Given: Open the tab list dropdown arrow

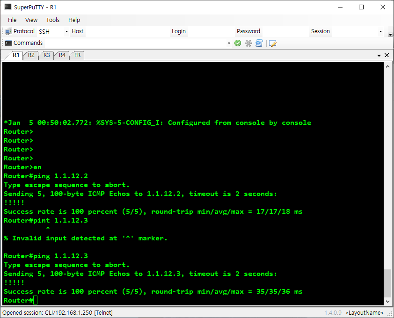Looking at the screenshot, I should 379,55.
